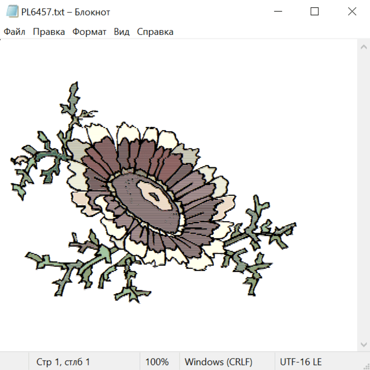Open the Файл menu

pyautogui.click(x=14, y=32)
